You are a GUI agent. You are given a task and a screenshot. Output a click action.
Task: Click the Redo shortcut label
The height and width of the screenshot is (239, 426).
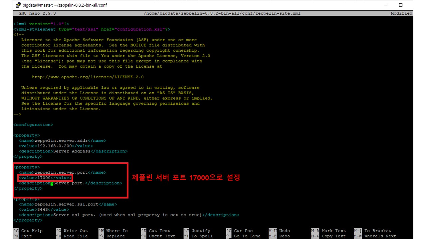click(285, 236)
